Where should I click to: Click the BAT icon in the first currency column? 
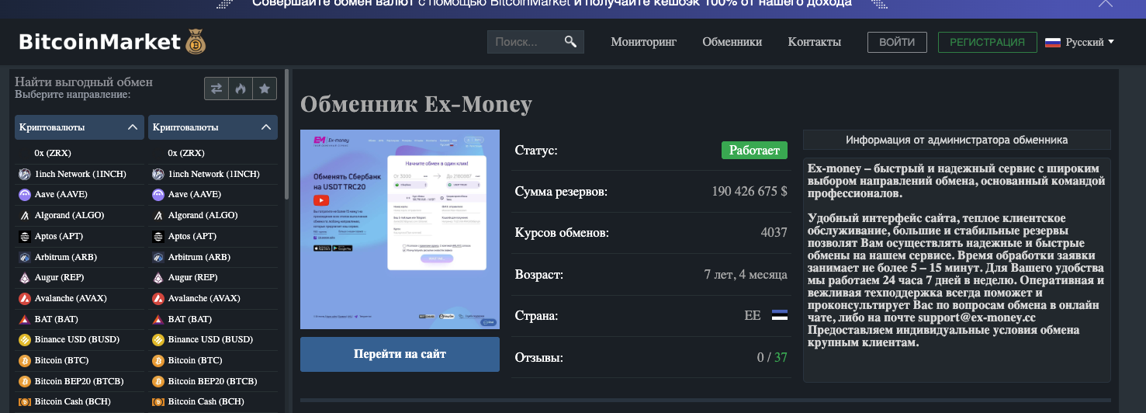[24, 319]
